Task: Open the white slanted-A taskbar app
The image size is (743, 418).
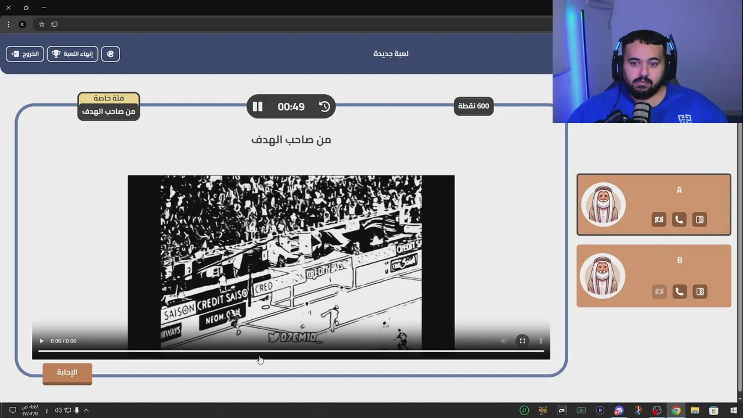Action: point(562,410)
